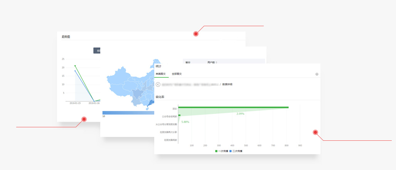
Task: Click the circular back arrow icon
Action: tap(158, 84)
